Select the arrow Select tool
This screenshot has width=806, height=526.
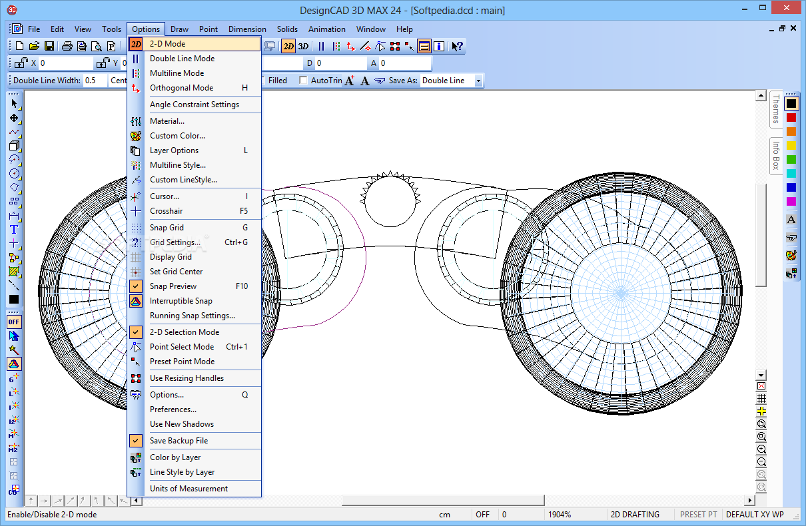(x=14, y=103)
